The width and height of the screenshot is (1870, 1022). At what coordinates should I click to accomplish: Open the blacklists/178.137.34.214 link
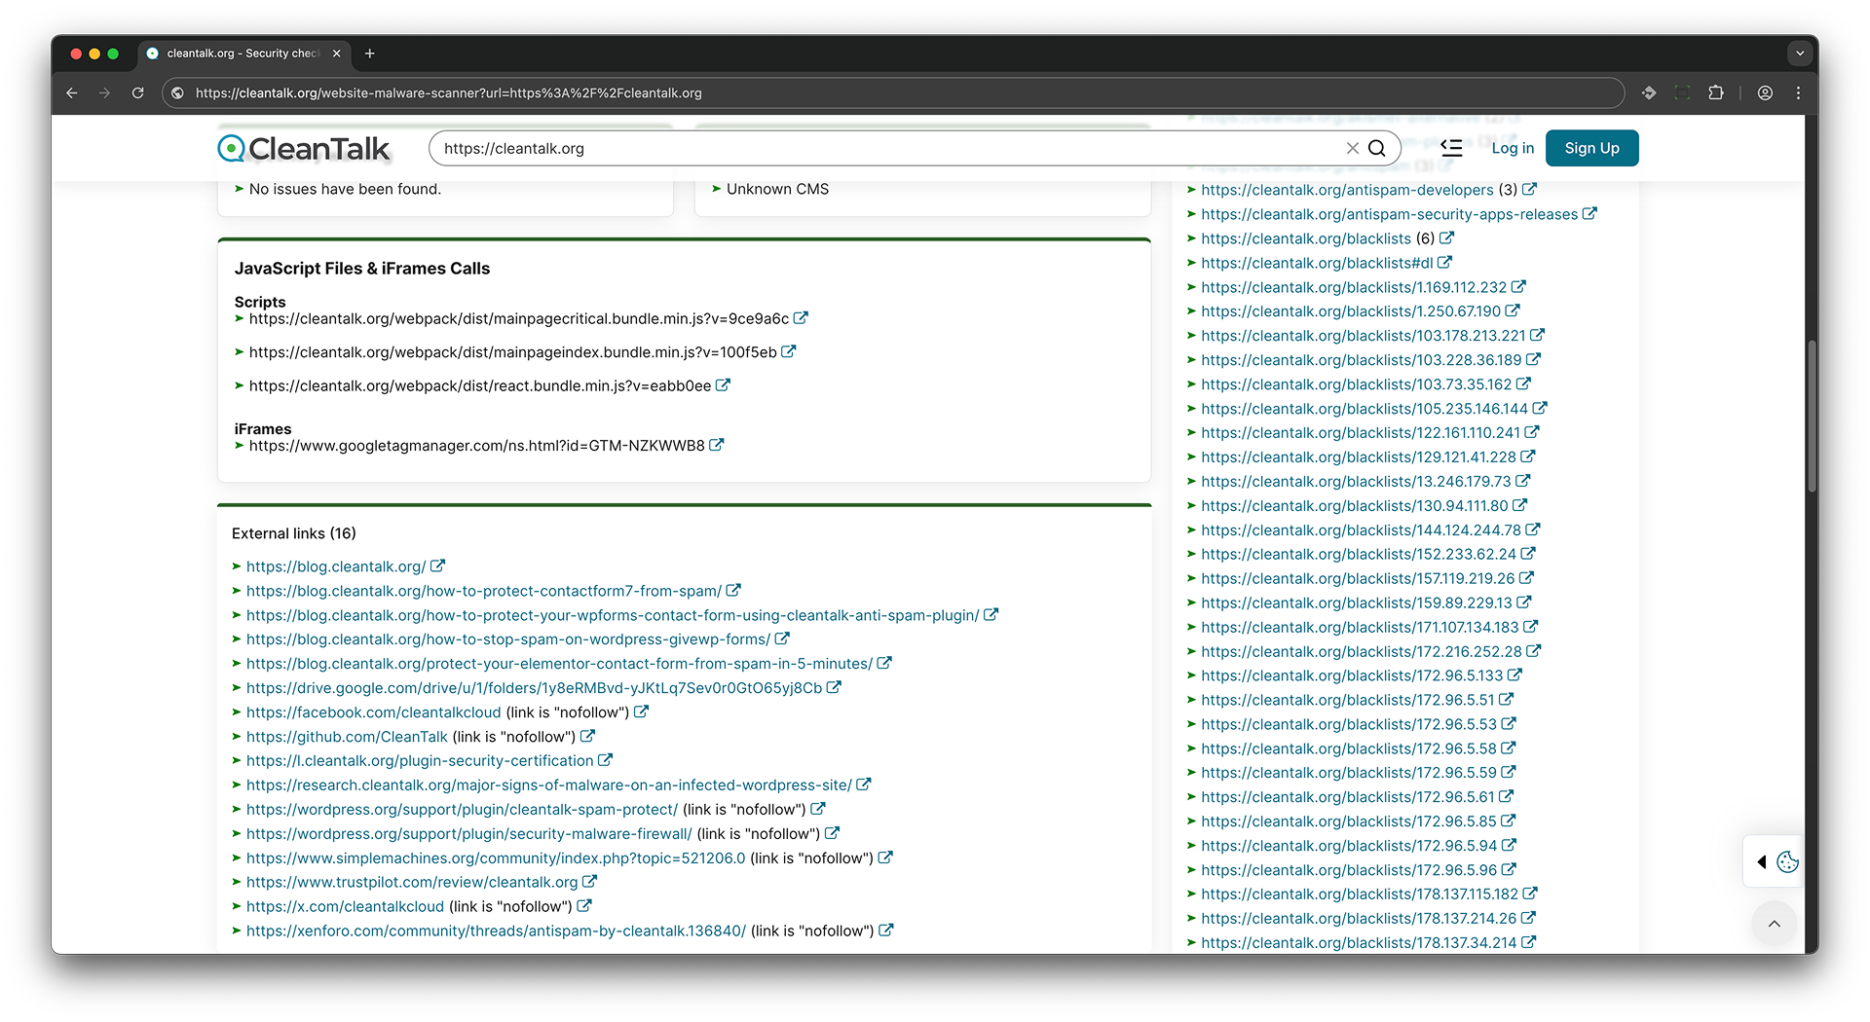1359,942
